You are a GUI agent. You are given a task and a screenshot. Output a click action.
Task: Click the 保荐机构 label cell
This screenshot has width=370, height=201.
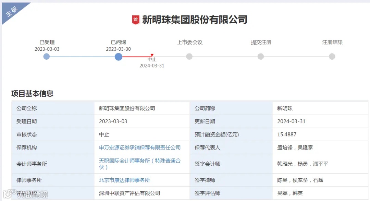tap(53, 147)
